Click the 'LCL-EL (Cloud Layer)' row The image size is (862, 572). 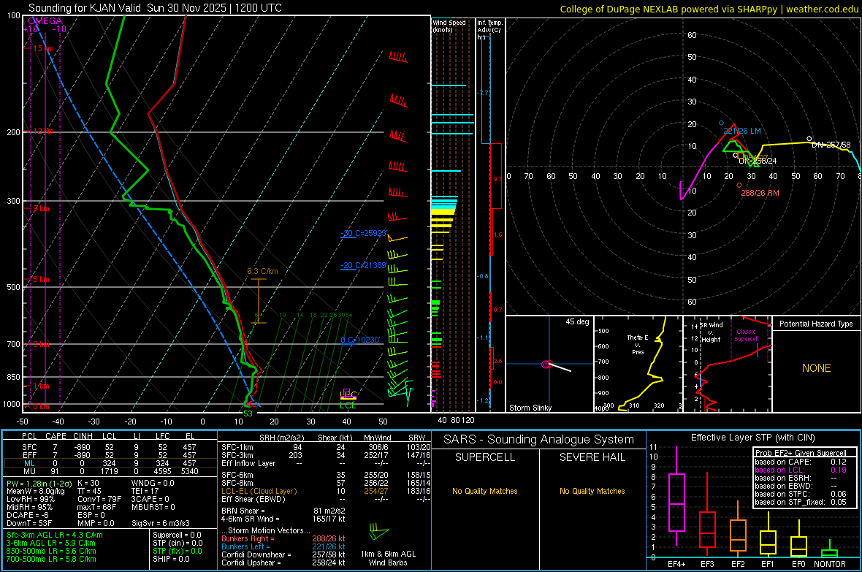click(326, 491)
